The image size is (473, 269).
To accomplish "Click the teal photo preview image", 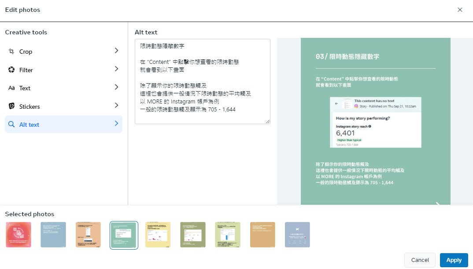I will pos(376,121).
